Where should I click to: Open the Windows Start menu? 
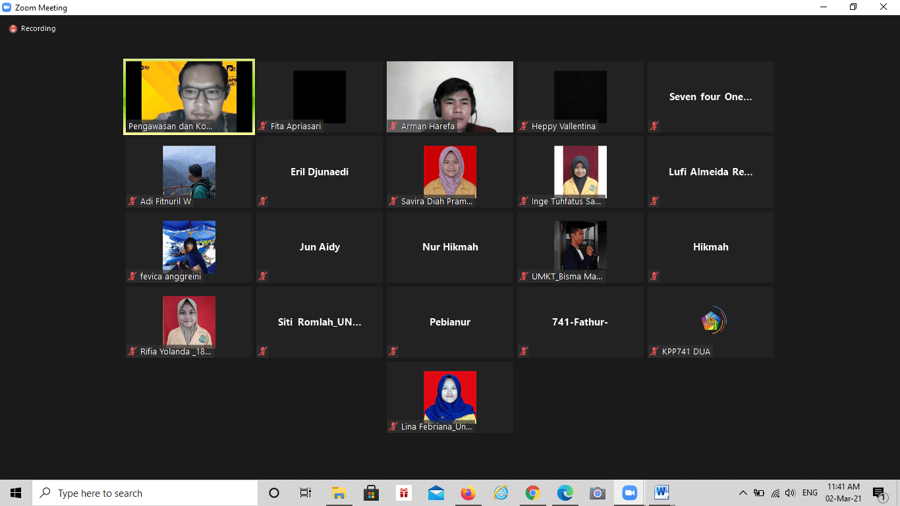[16, 493]
